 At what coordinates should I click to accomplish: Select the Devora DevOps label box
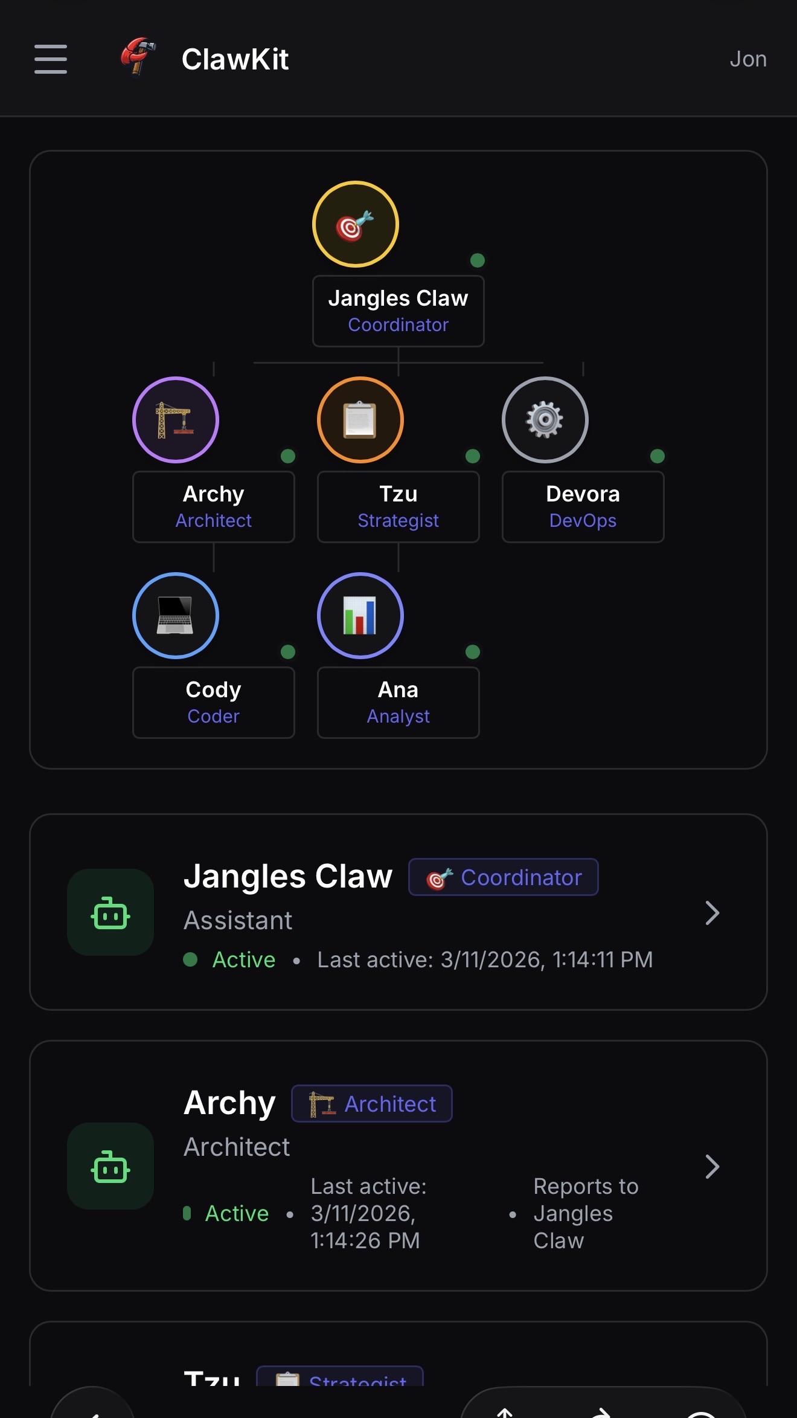(583, 507)
